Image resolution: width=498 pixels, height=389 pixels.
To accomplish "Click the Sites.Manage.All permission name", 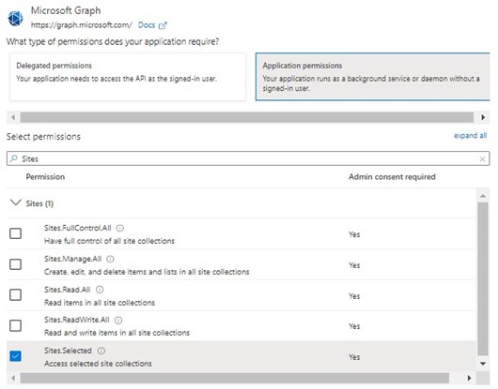I will (x=73, y=259).
